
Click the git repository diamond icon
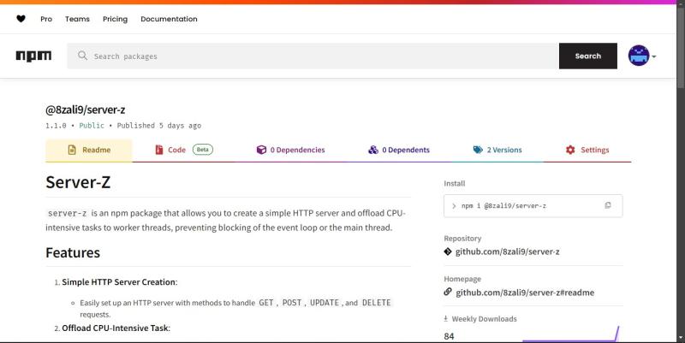pos(448,251)
